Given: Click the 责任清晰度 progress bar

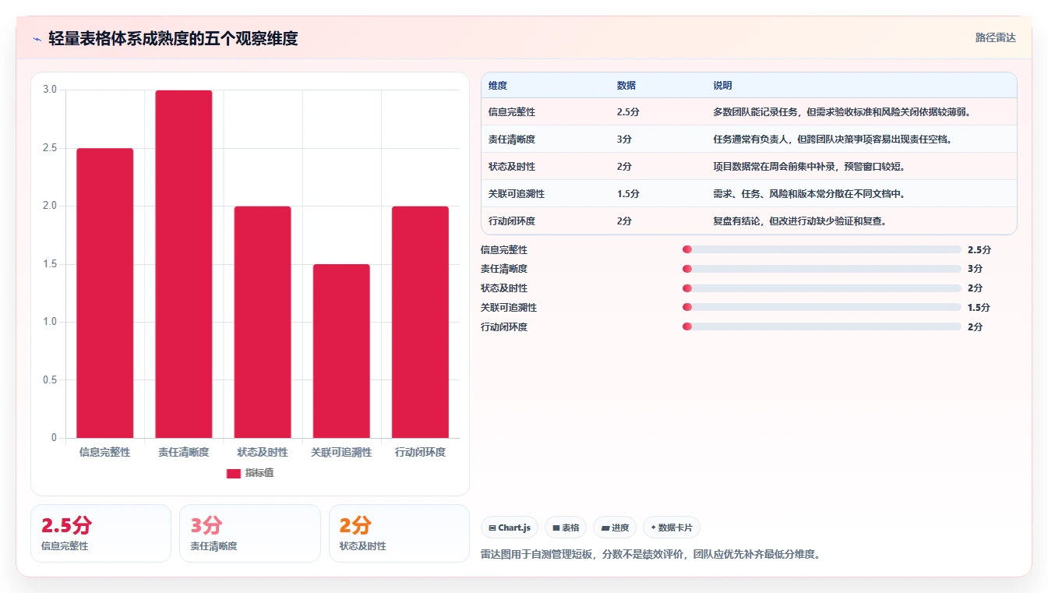Looking at the screenshot, I should tap(821, 269).
